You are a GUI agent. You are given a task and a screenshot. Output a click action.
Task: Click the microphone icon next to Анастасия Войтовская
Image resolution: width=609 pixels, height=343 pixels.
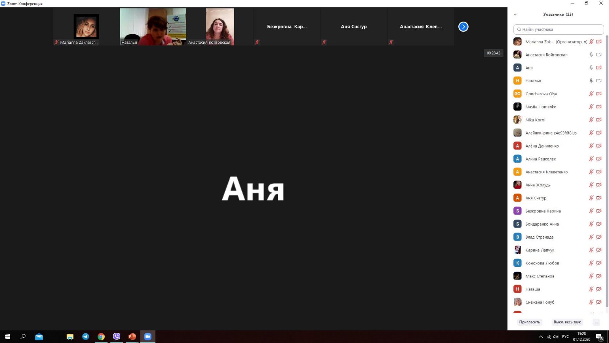pos(591,55)
